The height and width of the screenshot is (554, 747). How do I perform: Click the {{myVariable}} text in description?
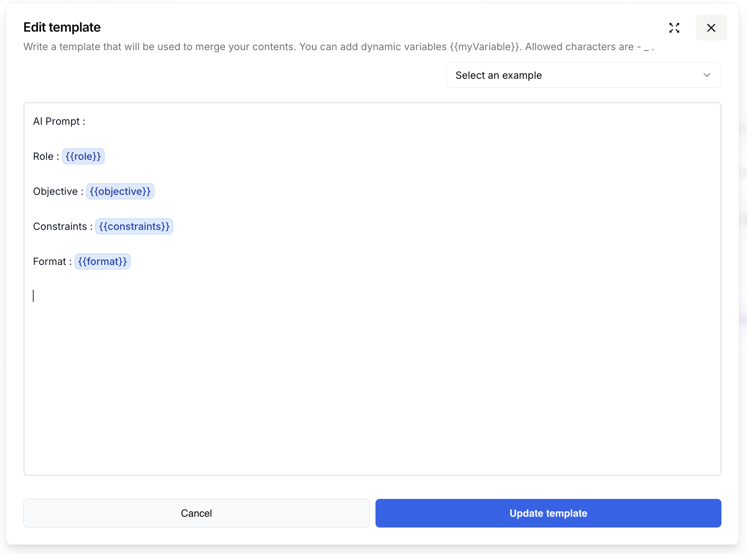point(485,47)
